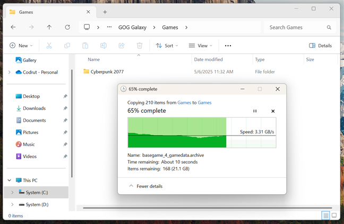Image resolution: width=344 pixels, height=224 pixels.
Task: Click the pin icon next to Documents
Action: 65,120
